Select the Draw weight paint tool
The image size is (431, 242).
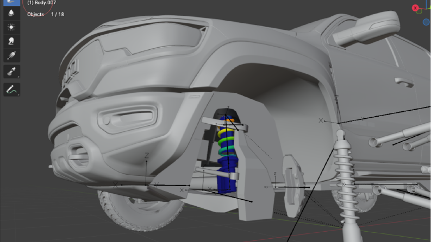11,2
